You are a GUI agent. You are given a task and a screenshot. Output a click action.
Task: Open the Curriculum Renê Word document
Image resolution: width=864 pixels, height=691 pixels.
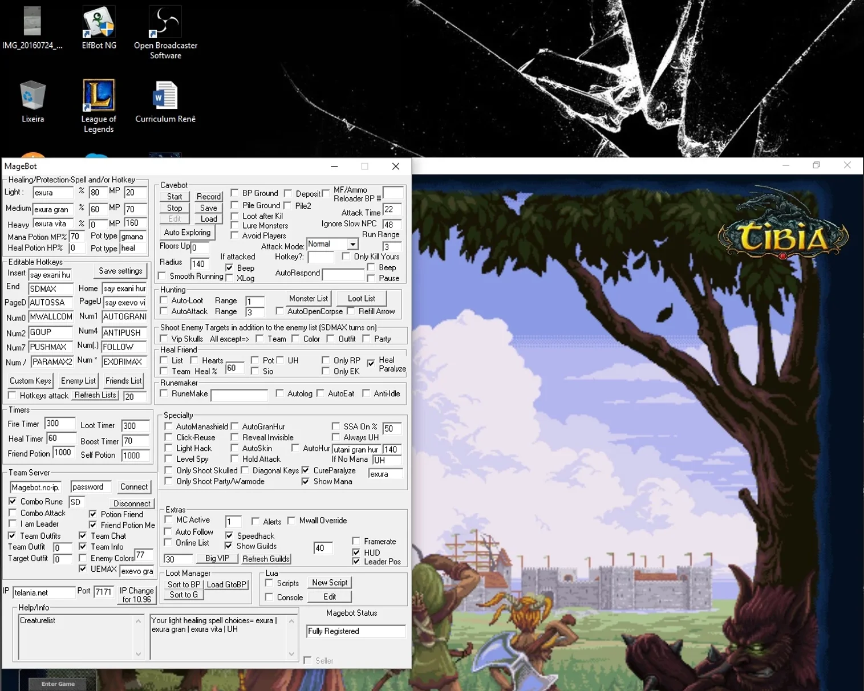point(165,101)
